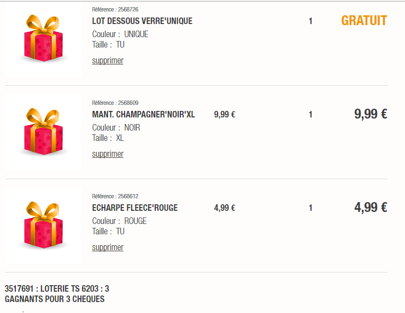Click the quantity of the LOT DESSOUS VERRE item
Screen dimensions: 405x313
(x=310, y=21)
